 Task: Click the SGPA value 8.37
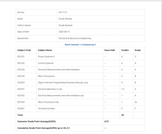tap(107, 122)
